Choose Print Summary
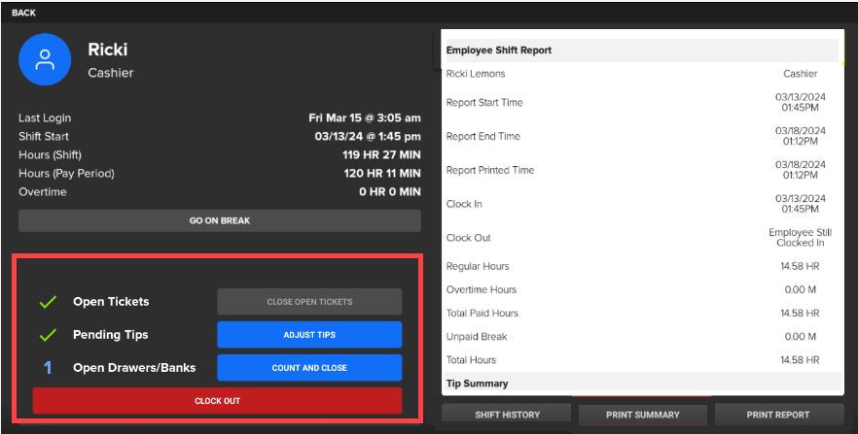This screenshot has height=434, width=858. click(642, 415)
